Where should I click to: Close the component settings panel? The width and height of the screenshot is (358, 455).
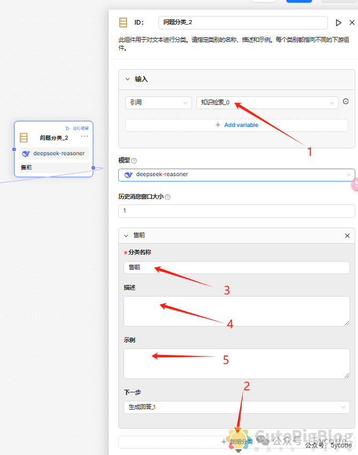click(352, 22)
